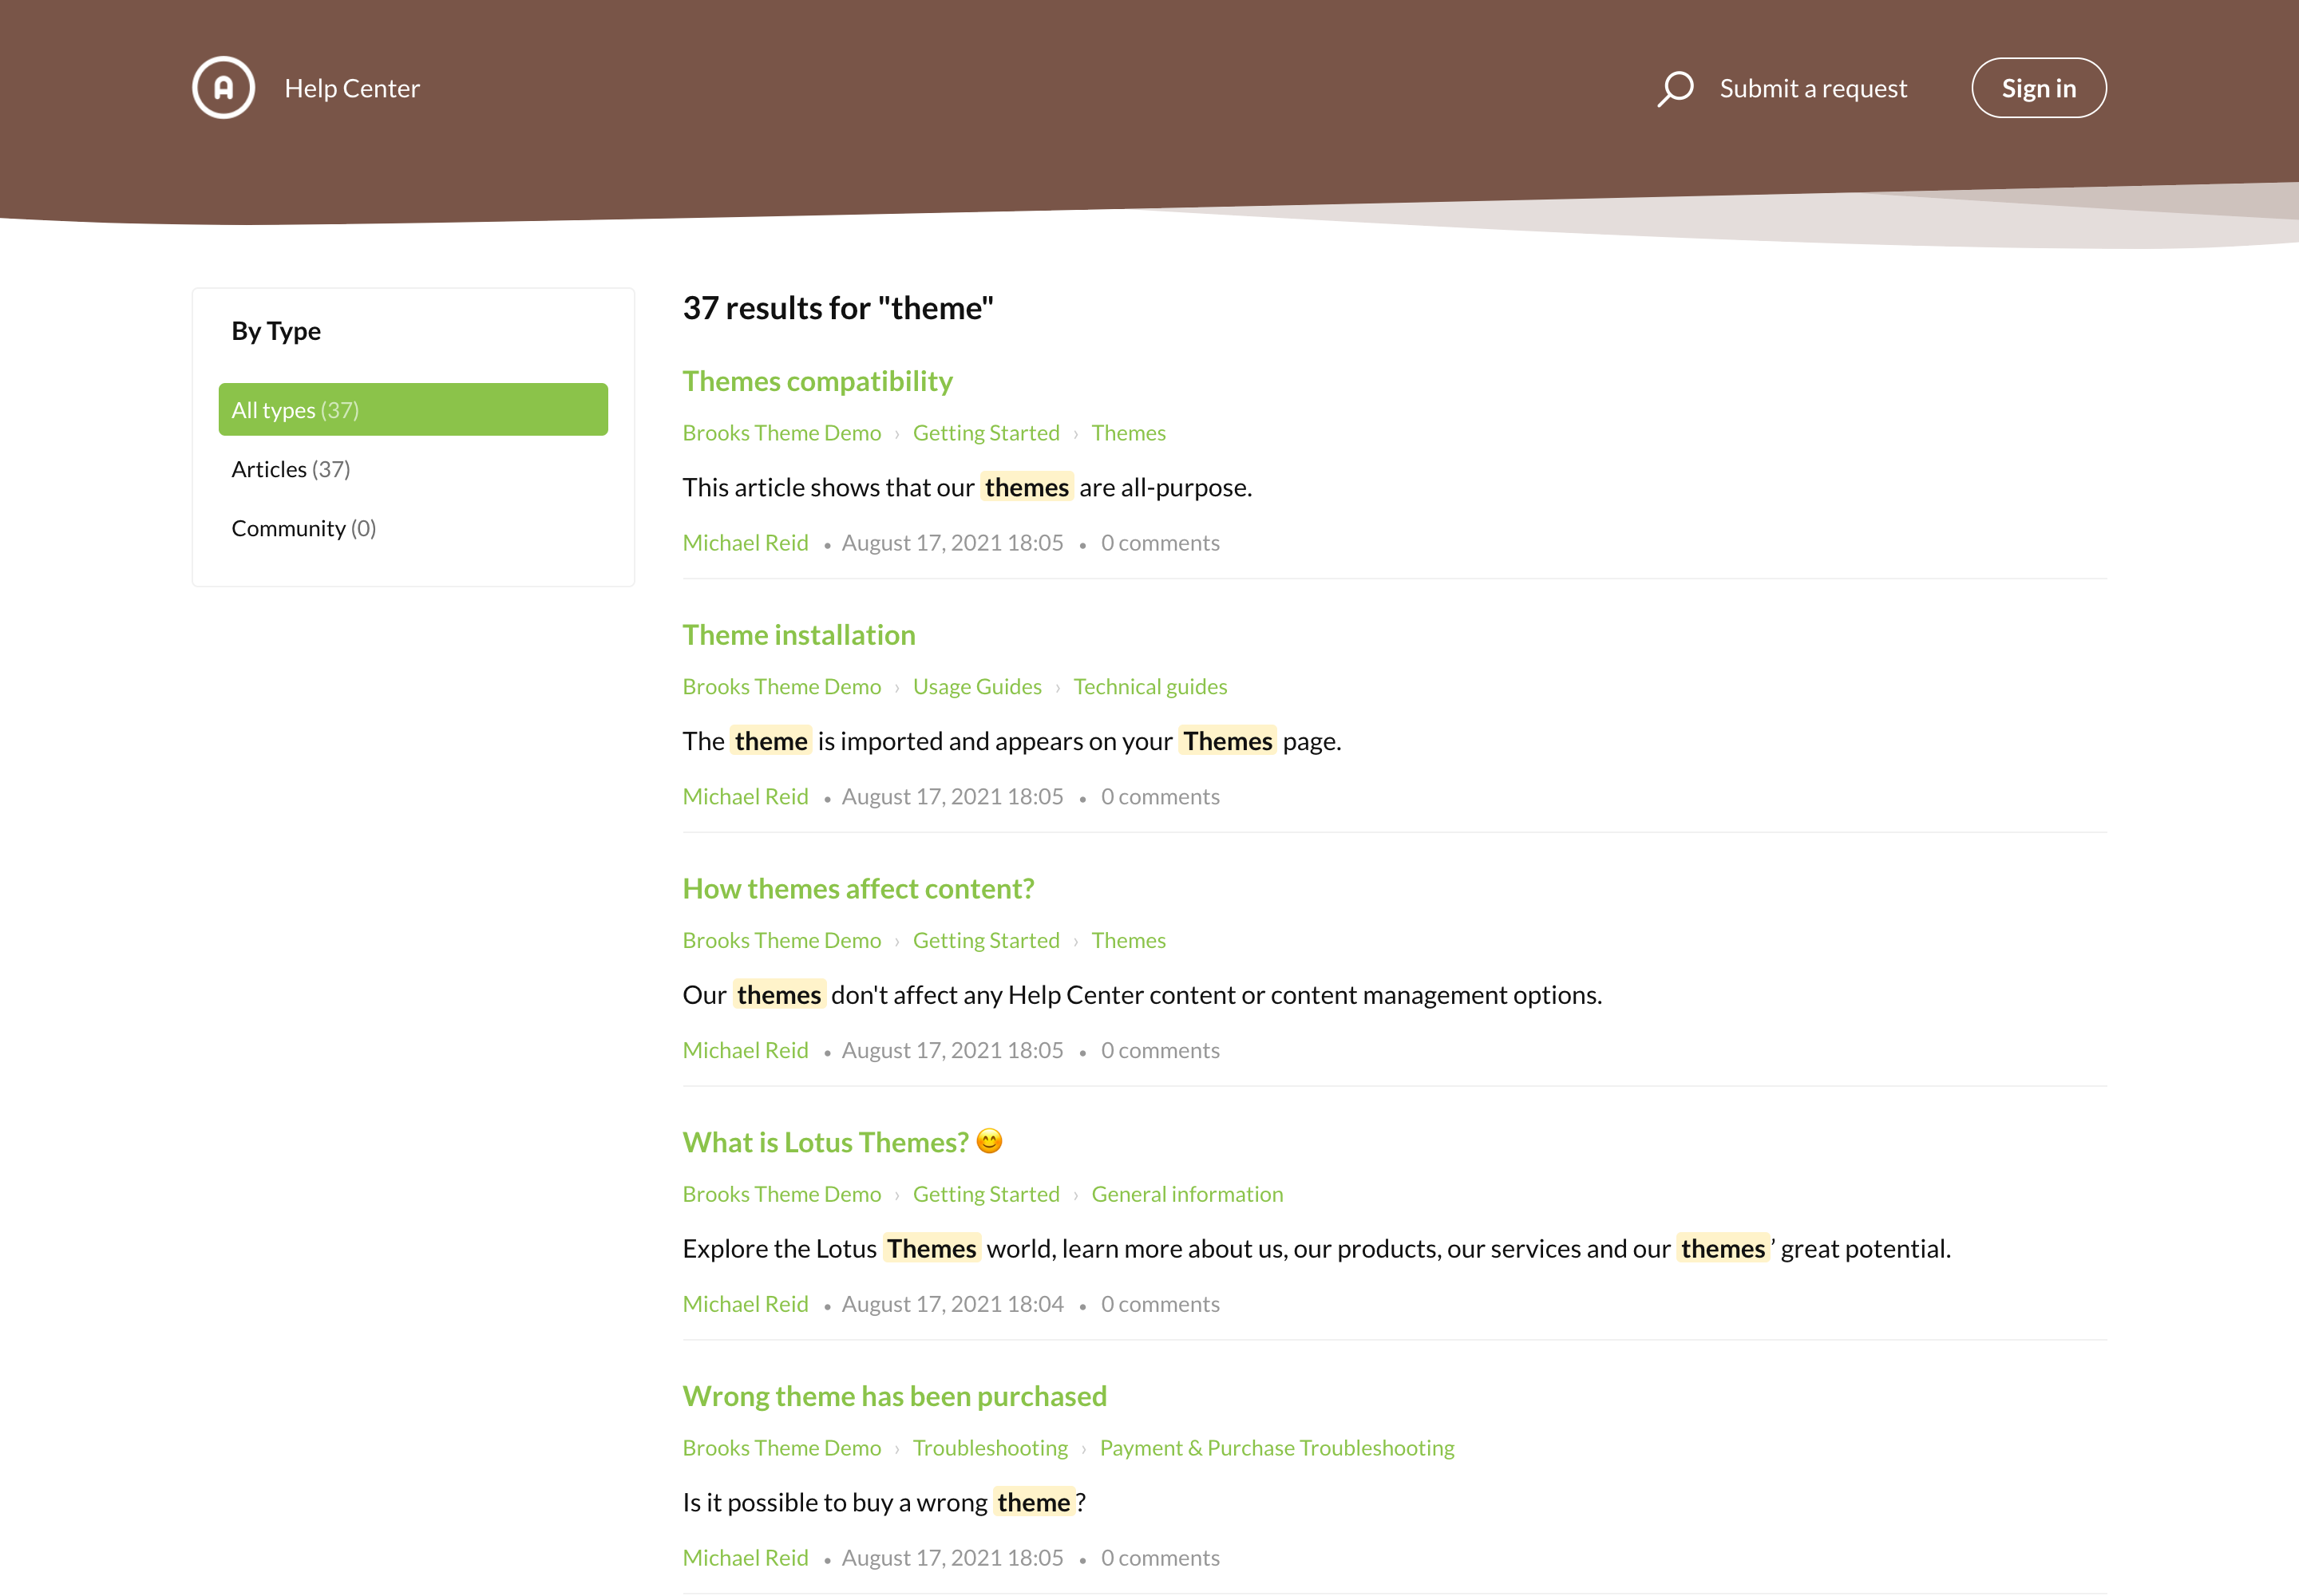Viewport: 2299px width, 1596px height.
Task: Open the Submit a request link
Action: [x=1813, y=88]
